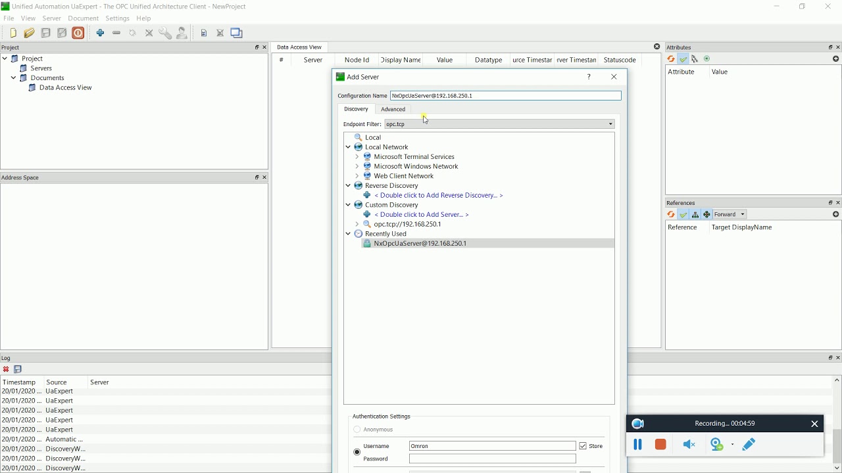The width and height of the screenshot is (842, 473).
Task: Stop the screen recording
Action: (661, 445)
